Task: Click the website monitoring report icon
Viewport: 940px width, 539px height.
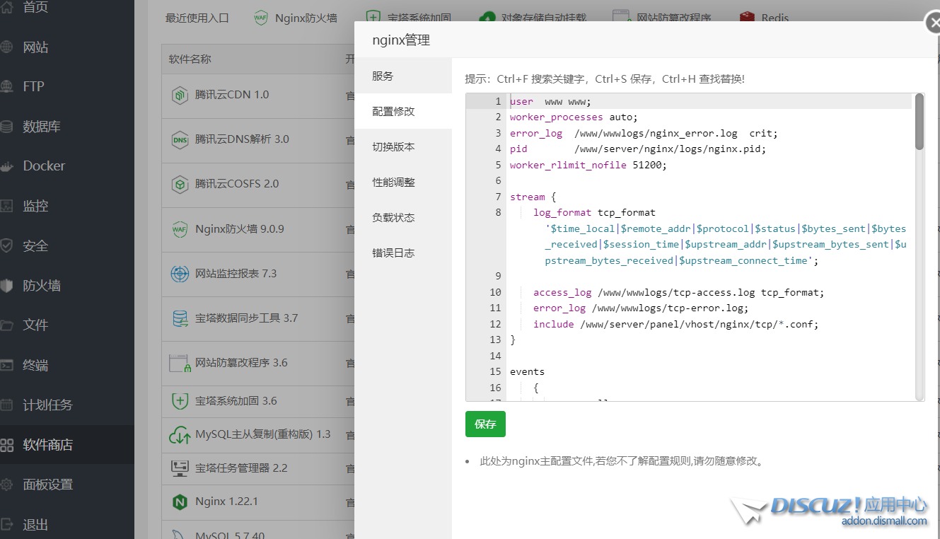Action: 180,274
